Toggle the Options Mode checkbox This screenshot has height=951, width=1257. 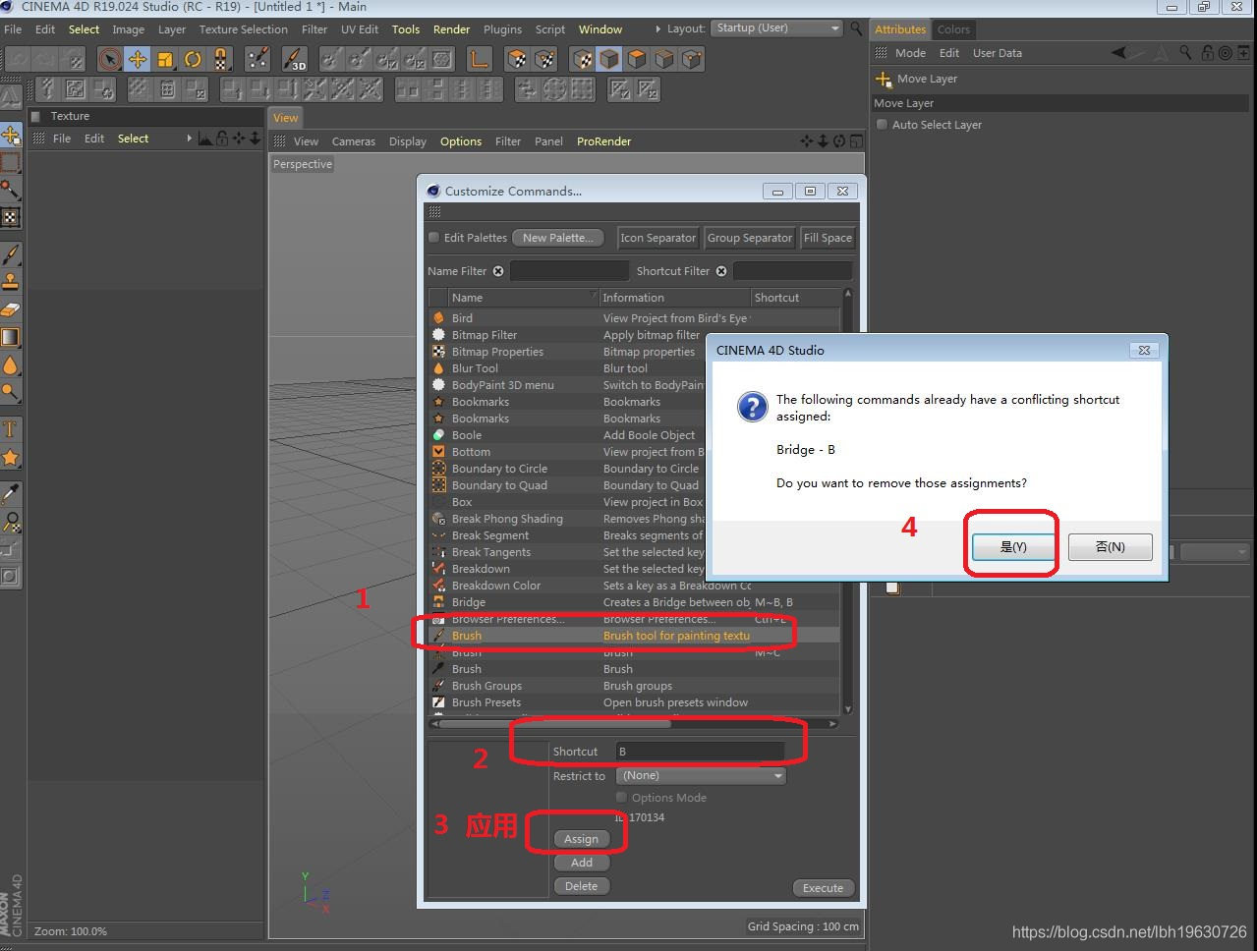point(621,798)
